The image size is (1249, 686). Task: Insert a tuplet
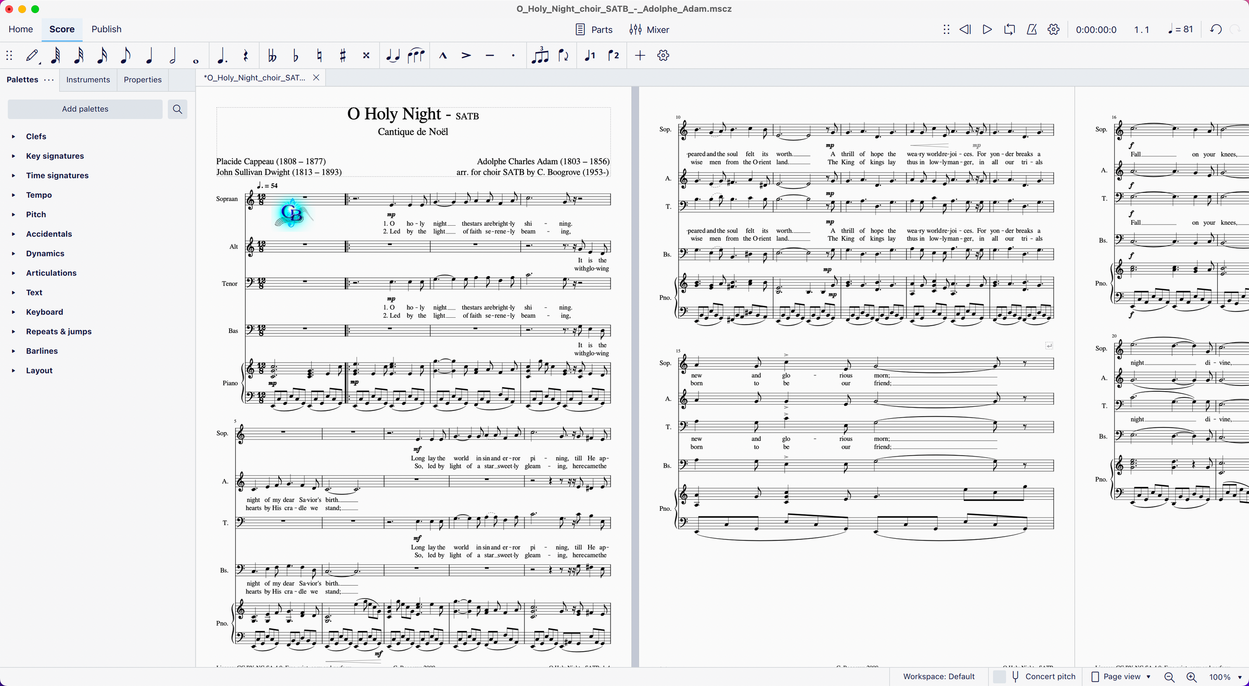[x=540, y=55]
